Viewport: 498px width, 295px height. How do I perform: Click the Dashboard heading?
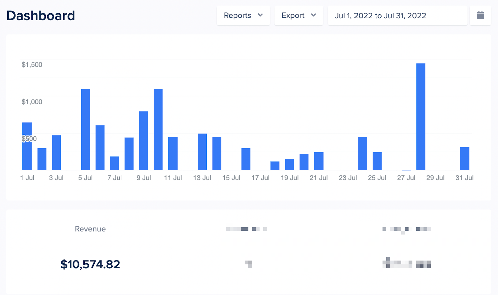coord(40,15)
